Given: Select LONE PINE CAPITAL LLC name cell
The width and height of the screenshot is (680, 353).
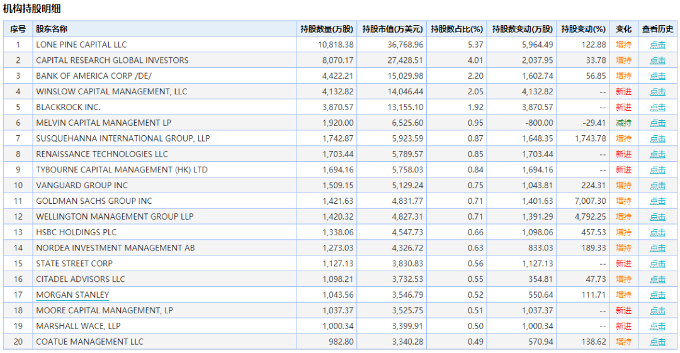Looking at the screenshot, I should tap(164, 45).
